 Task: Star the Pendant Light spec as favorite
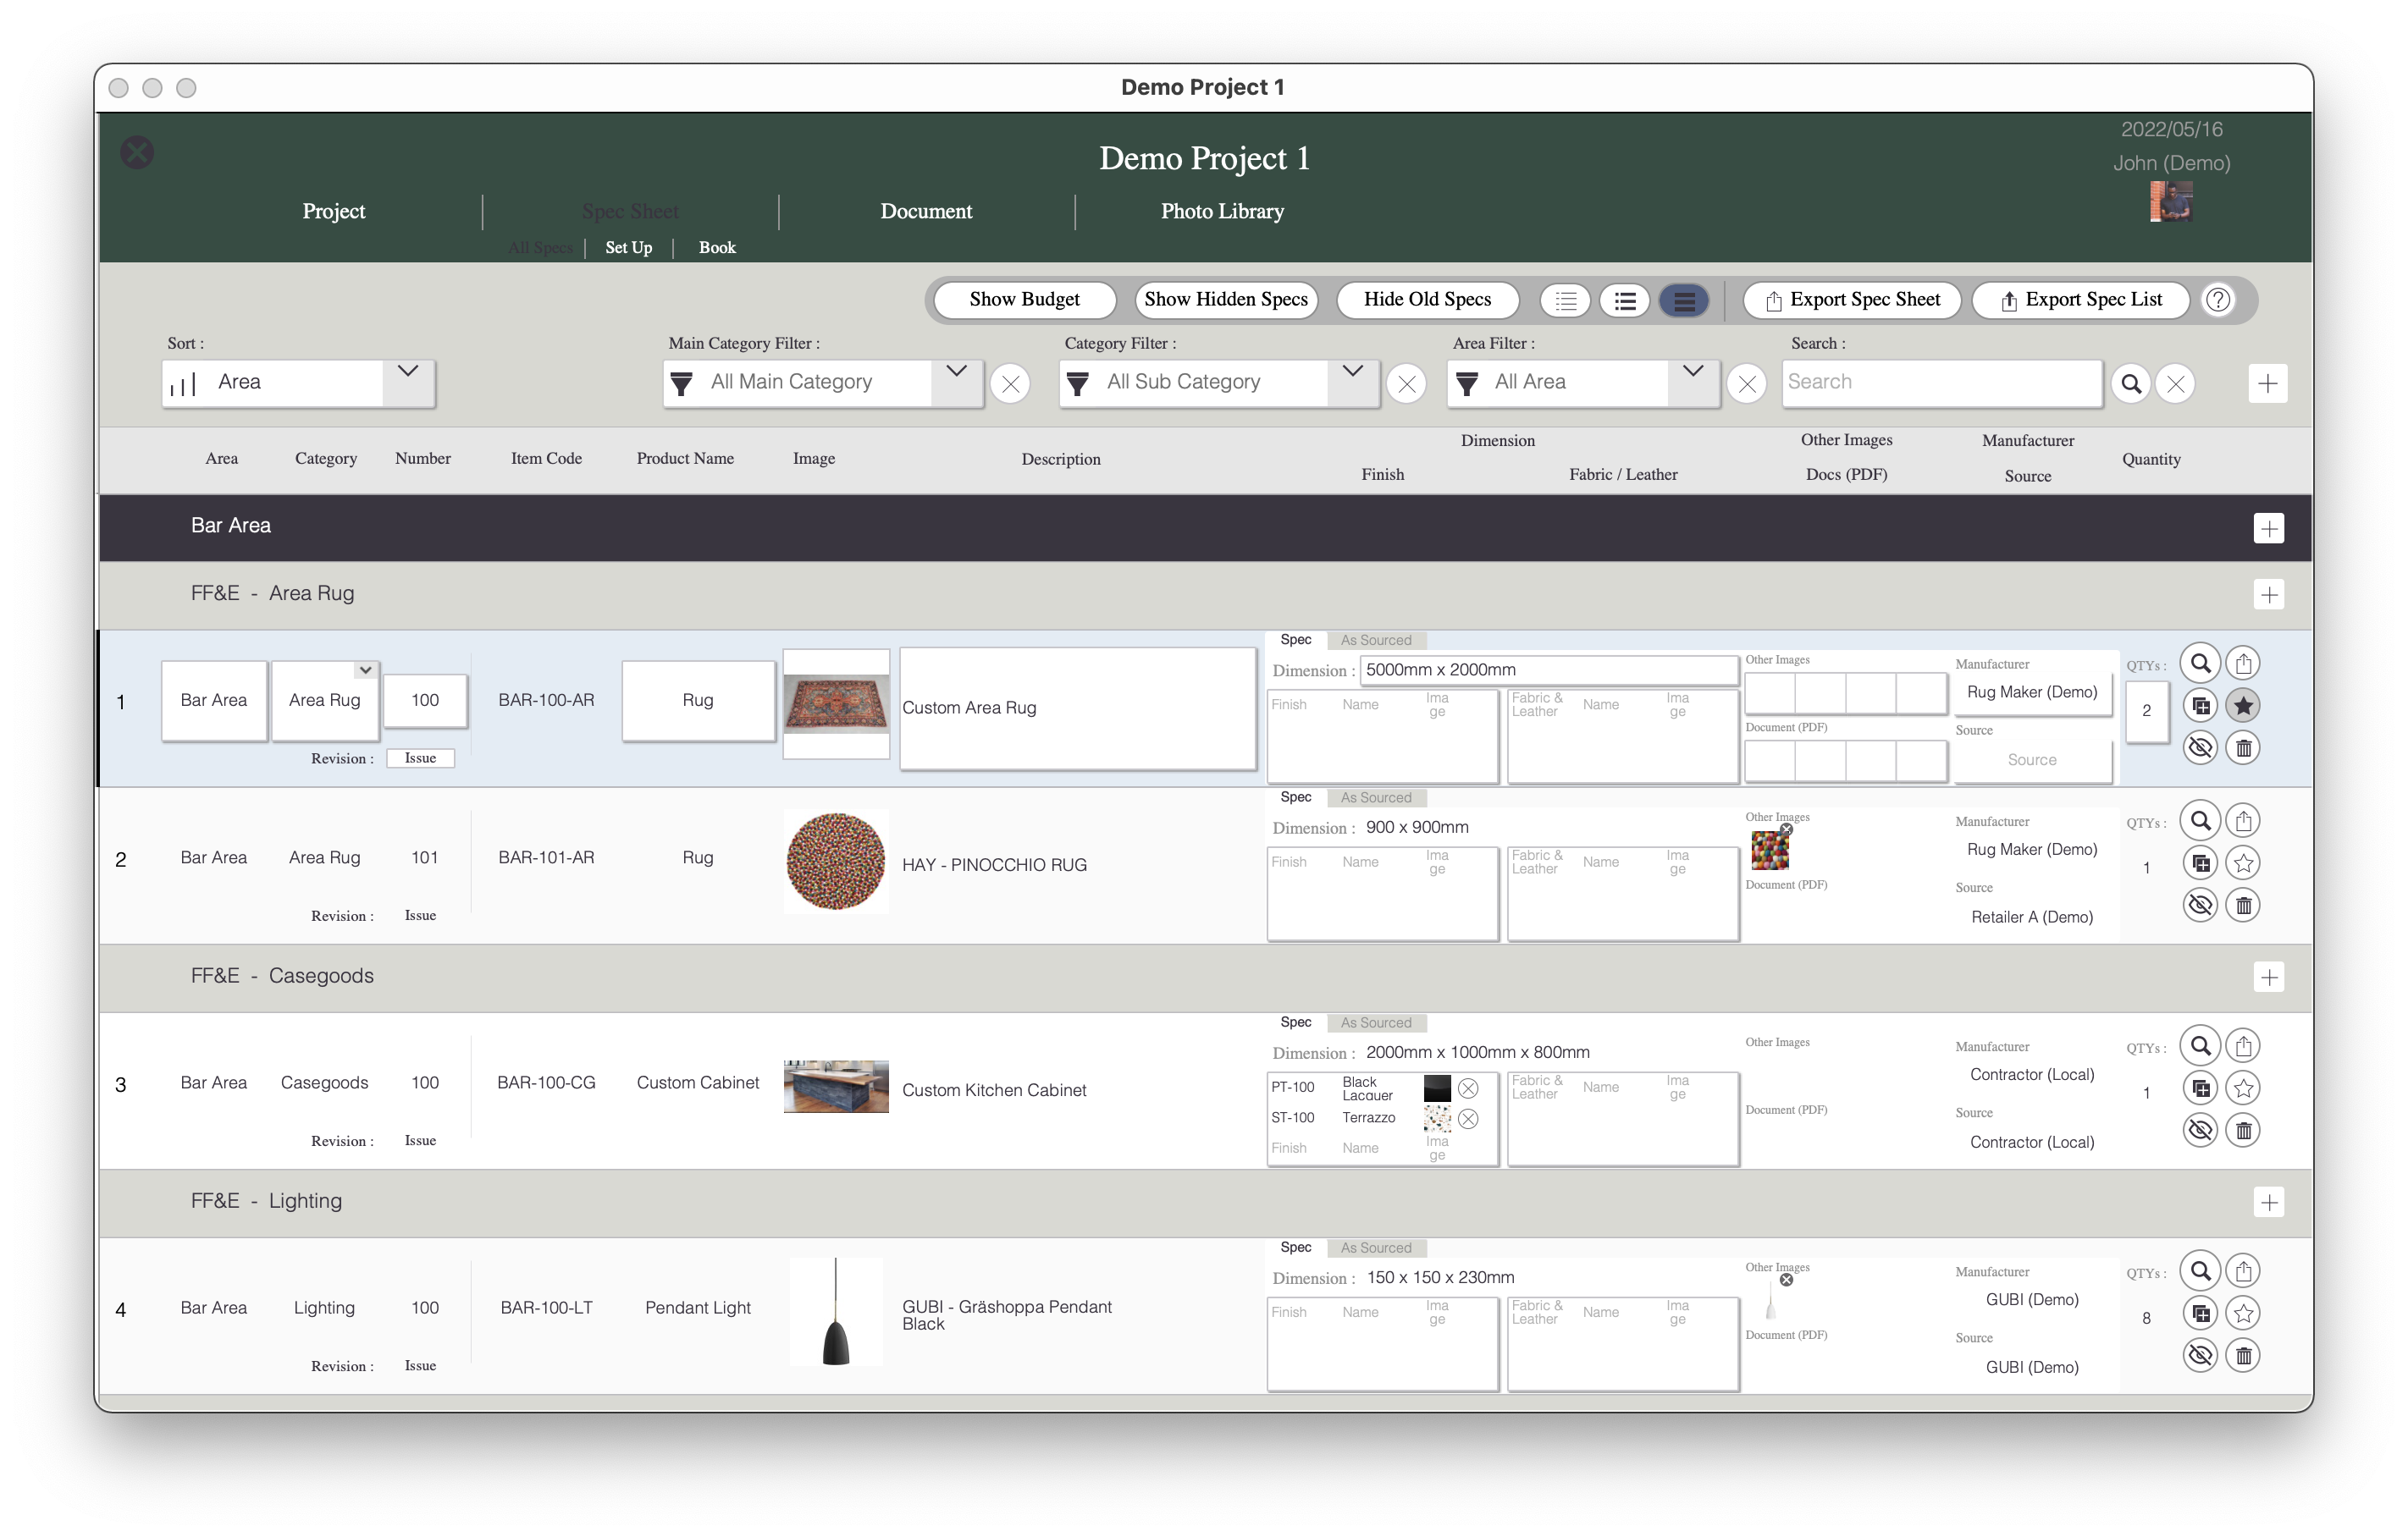coord(2243,1314)
